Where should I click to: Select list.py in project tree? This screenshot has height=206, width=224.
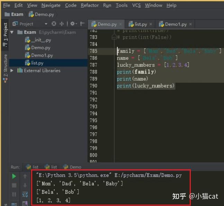pyautogui.click(x=34, y=63)
